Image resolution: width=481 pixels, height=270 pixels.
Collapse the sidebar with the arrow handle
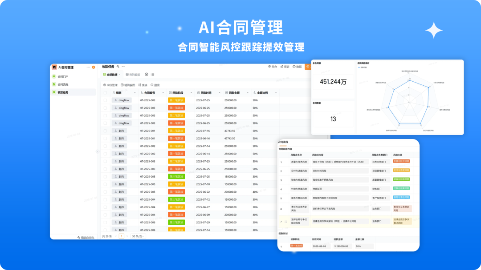(98, 151)
